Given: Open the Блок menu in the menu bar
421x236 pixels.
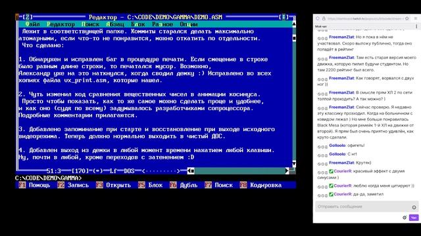Looking at the screenshot, I should tap(138, 24).
